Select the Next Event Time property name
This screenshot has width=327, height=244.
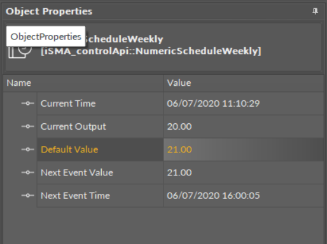[x=75, y=196]
